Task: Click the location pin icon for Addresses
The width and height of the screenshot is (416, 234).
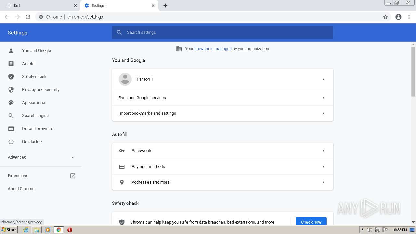Action: [x=122, y=182]
